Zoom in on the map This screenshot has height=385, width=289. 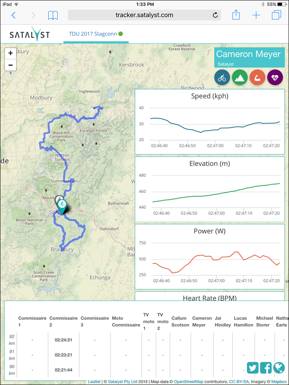pyautogui.click(x=10, y=53)
